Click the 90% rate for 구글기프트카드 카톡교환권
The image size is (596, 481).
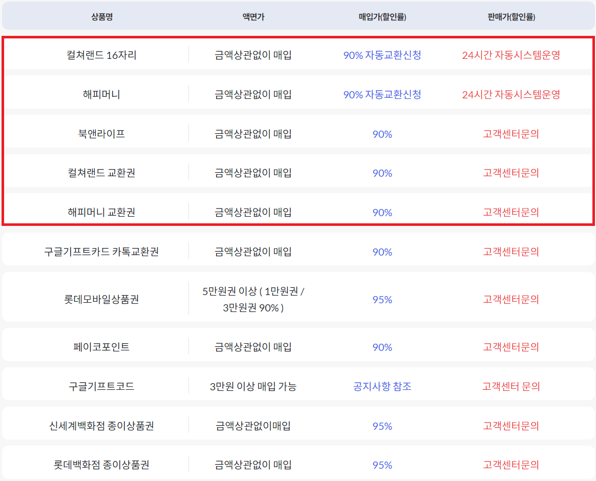coord(382,252)
